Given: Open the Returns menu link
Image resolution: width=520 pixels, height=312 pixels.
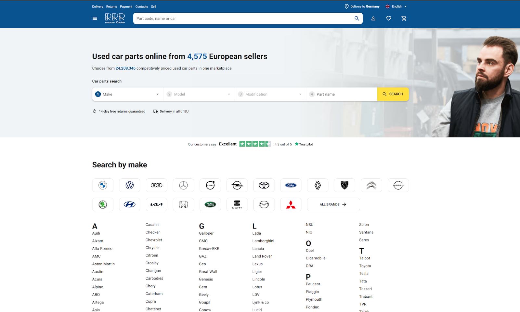Looking at the screenshot, I should (111, 6).
